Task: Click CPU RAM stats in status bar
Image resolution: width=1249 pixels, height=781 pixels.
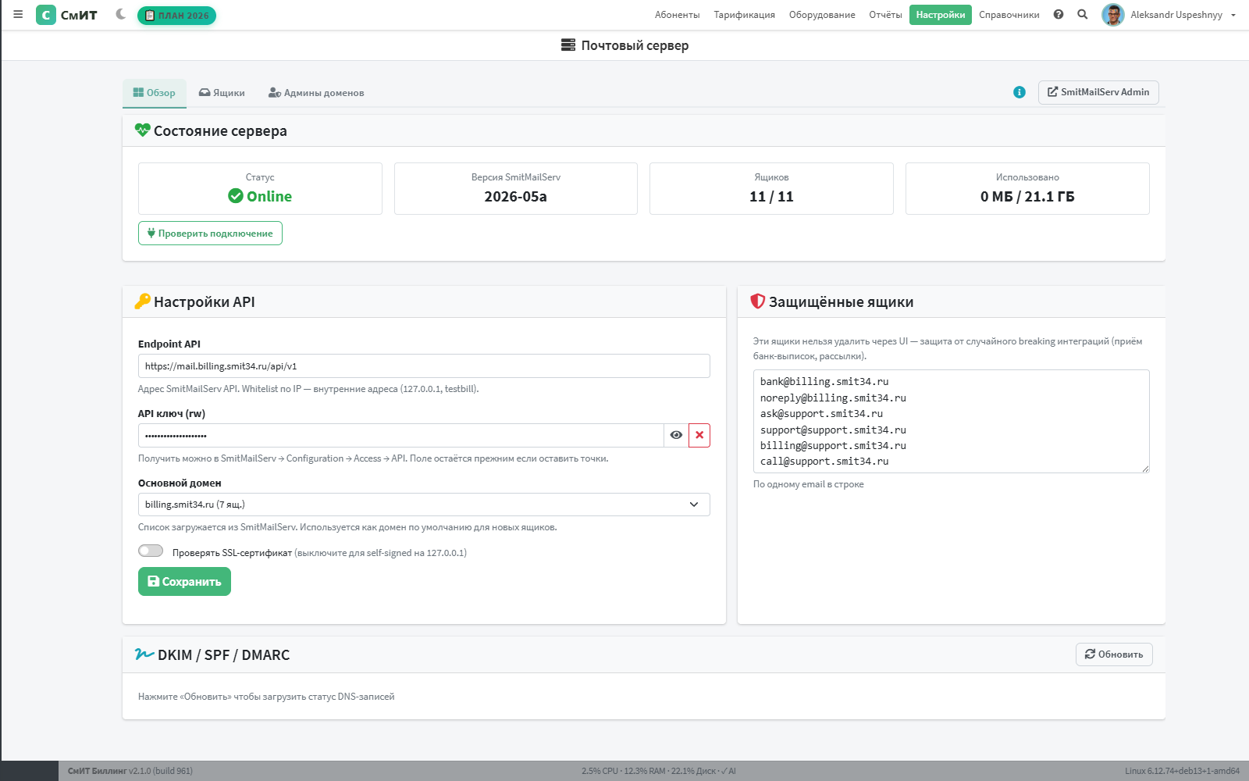Action: point(658,771)
